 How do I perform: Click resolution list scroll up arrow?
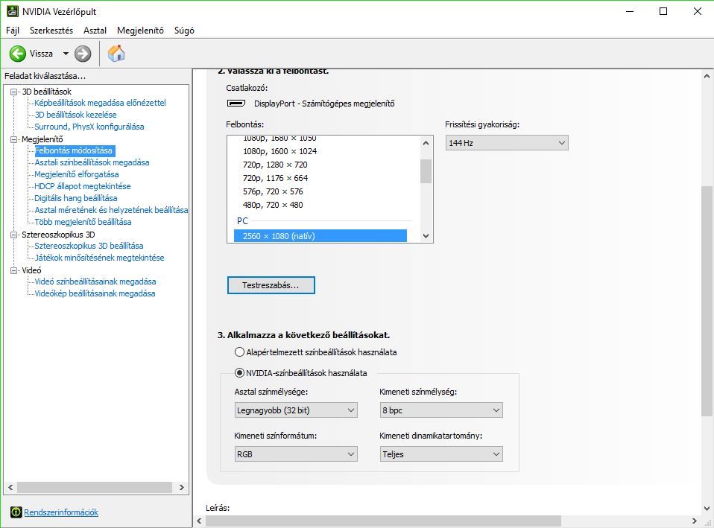tap(426, 143)
